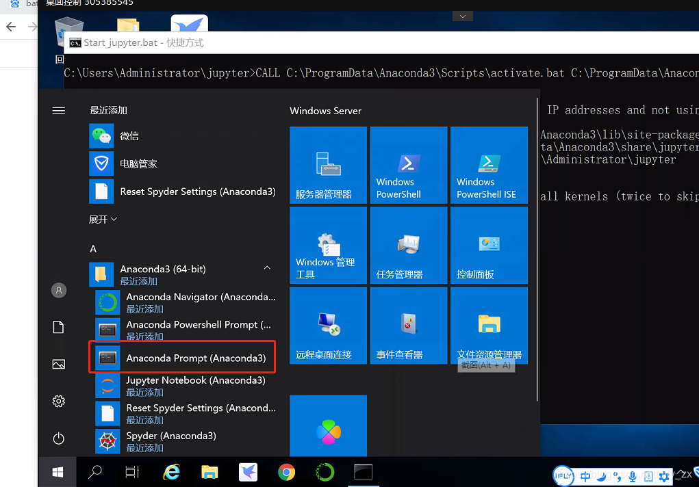Open Anaconda Prompt (Anaconda3)
The image size is (699, 487).
click(x=182, y=358)
